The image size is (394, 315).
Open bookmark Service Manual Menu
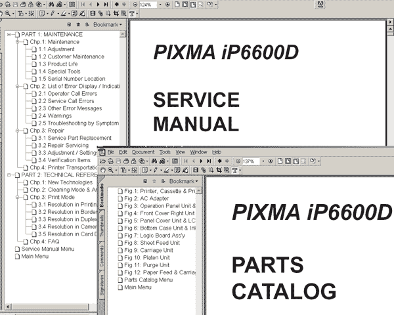pyautogui.click(x=48, y=249)
